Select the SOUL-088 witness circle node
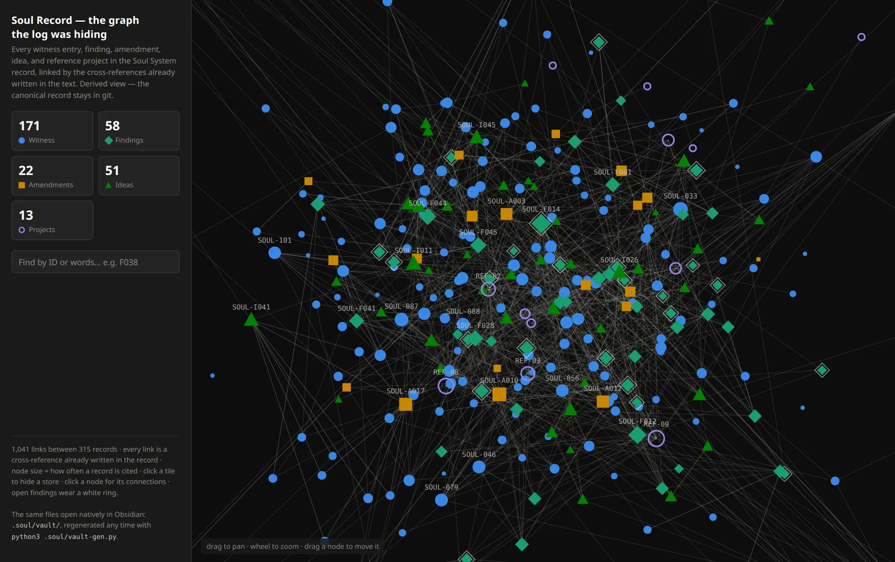 click(463, 324)
